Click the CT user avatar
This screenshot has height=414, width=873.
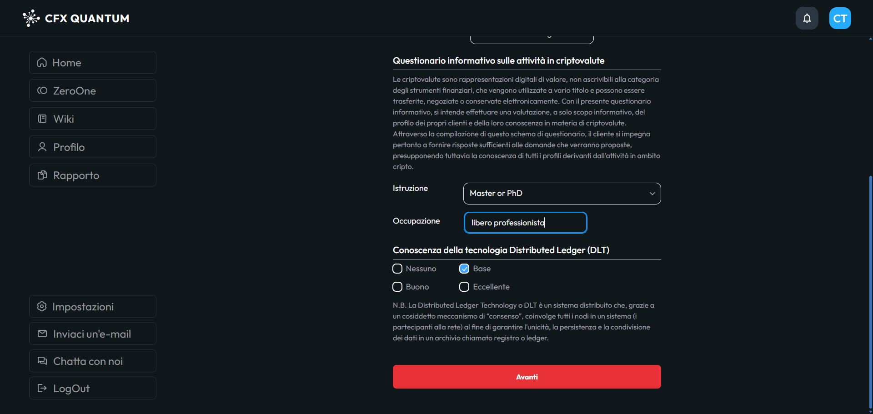point(840,19)
